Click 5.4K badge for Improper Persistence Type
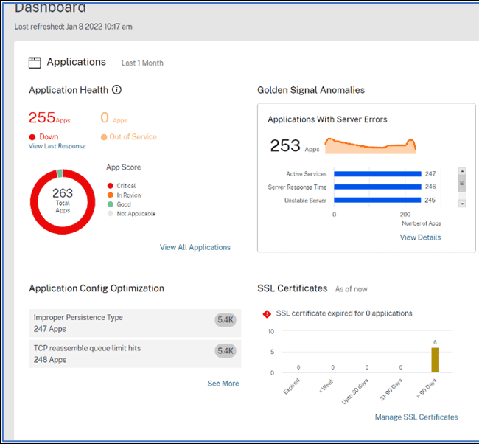The image size is (479, 444). (x=225, y=320)
